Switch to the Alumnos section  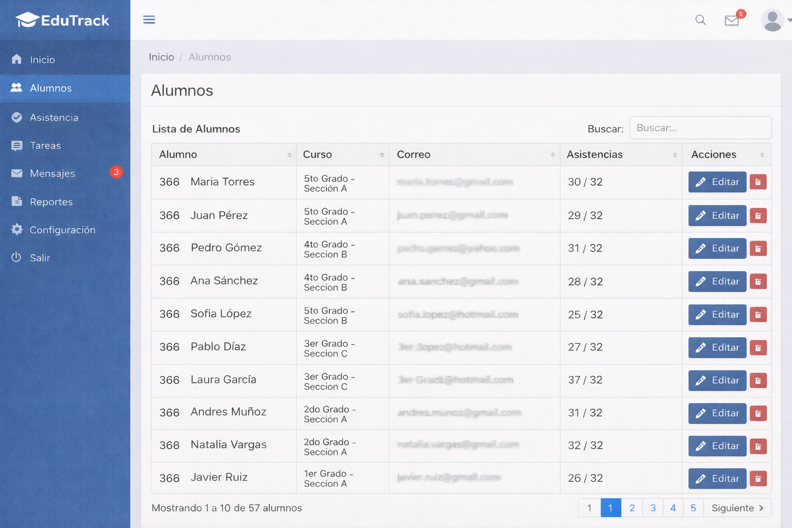click(50, 88)
